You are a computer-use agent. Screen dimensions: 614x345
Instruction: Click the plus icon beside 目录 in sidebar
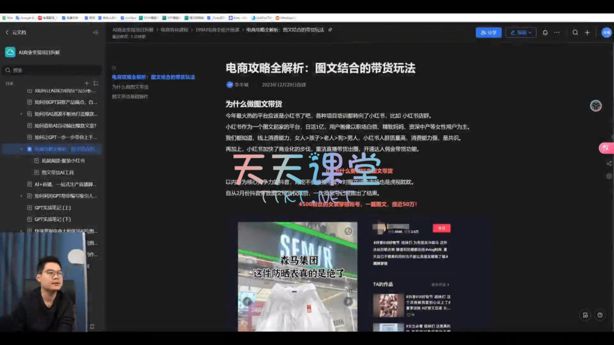tap(87, 83)
